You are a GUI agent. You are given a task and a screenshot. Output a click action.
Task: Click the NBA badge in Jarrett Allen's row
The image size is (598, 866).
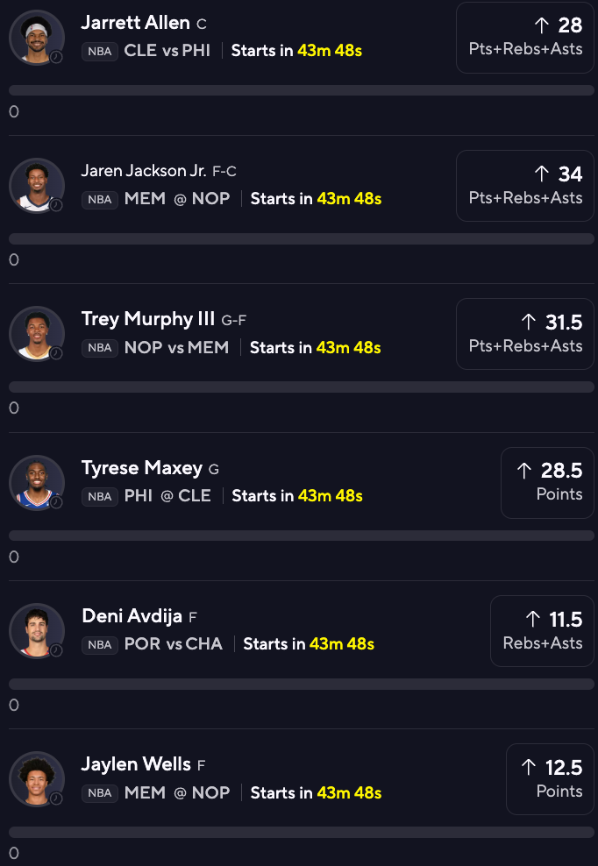pyautogui.click(x=100, y=51)
